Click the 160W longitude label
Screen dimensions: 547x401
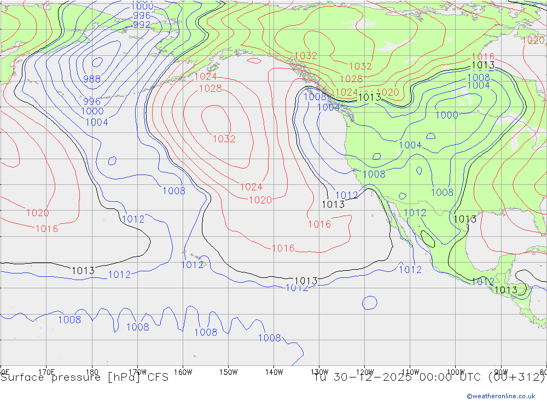click(x=183, y=372)
